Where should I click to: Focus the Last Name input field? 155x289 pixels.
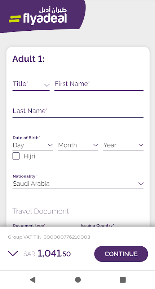[x=78, y=112]
